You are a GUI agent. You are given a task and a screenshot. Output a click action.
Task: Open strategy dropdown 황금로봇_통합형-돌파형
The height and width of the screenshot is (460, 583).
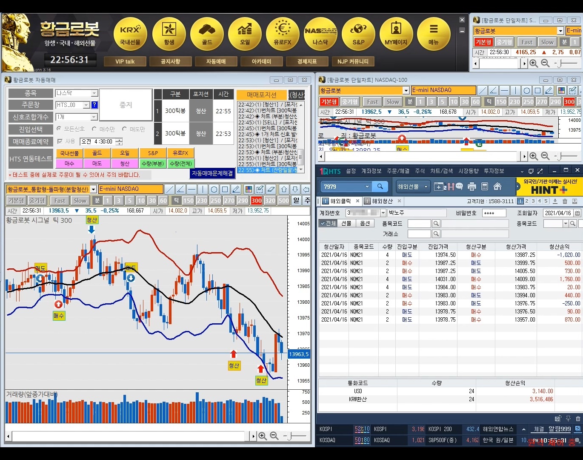point(94,189)
